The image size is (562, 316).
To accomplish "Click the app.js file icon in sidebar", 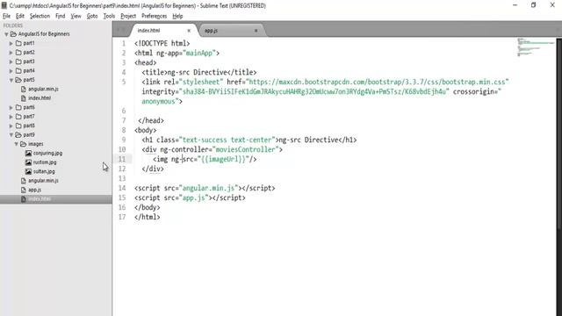I will point(24,190).
